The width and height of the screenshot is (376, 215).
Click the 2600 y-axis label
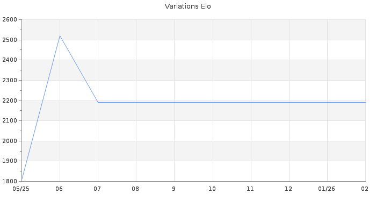pyautogui.click(x=10, y=20)
